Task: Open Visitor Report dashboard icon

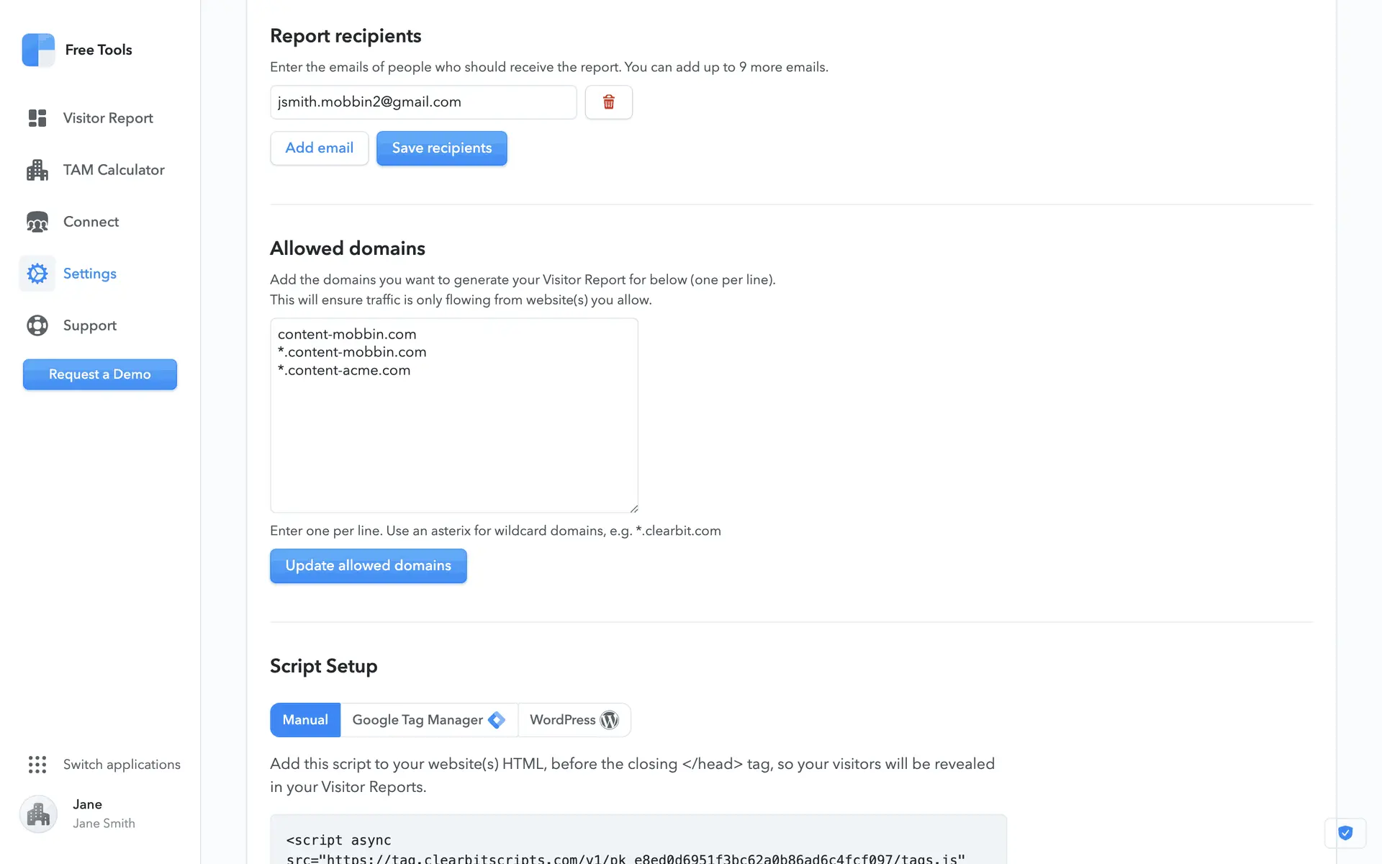Action: [37, 118]
